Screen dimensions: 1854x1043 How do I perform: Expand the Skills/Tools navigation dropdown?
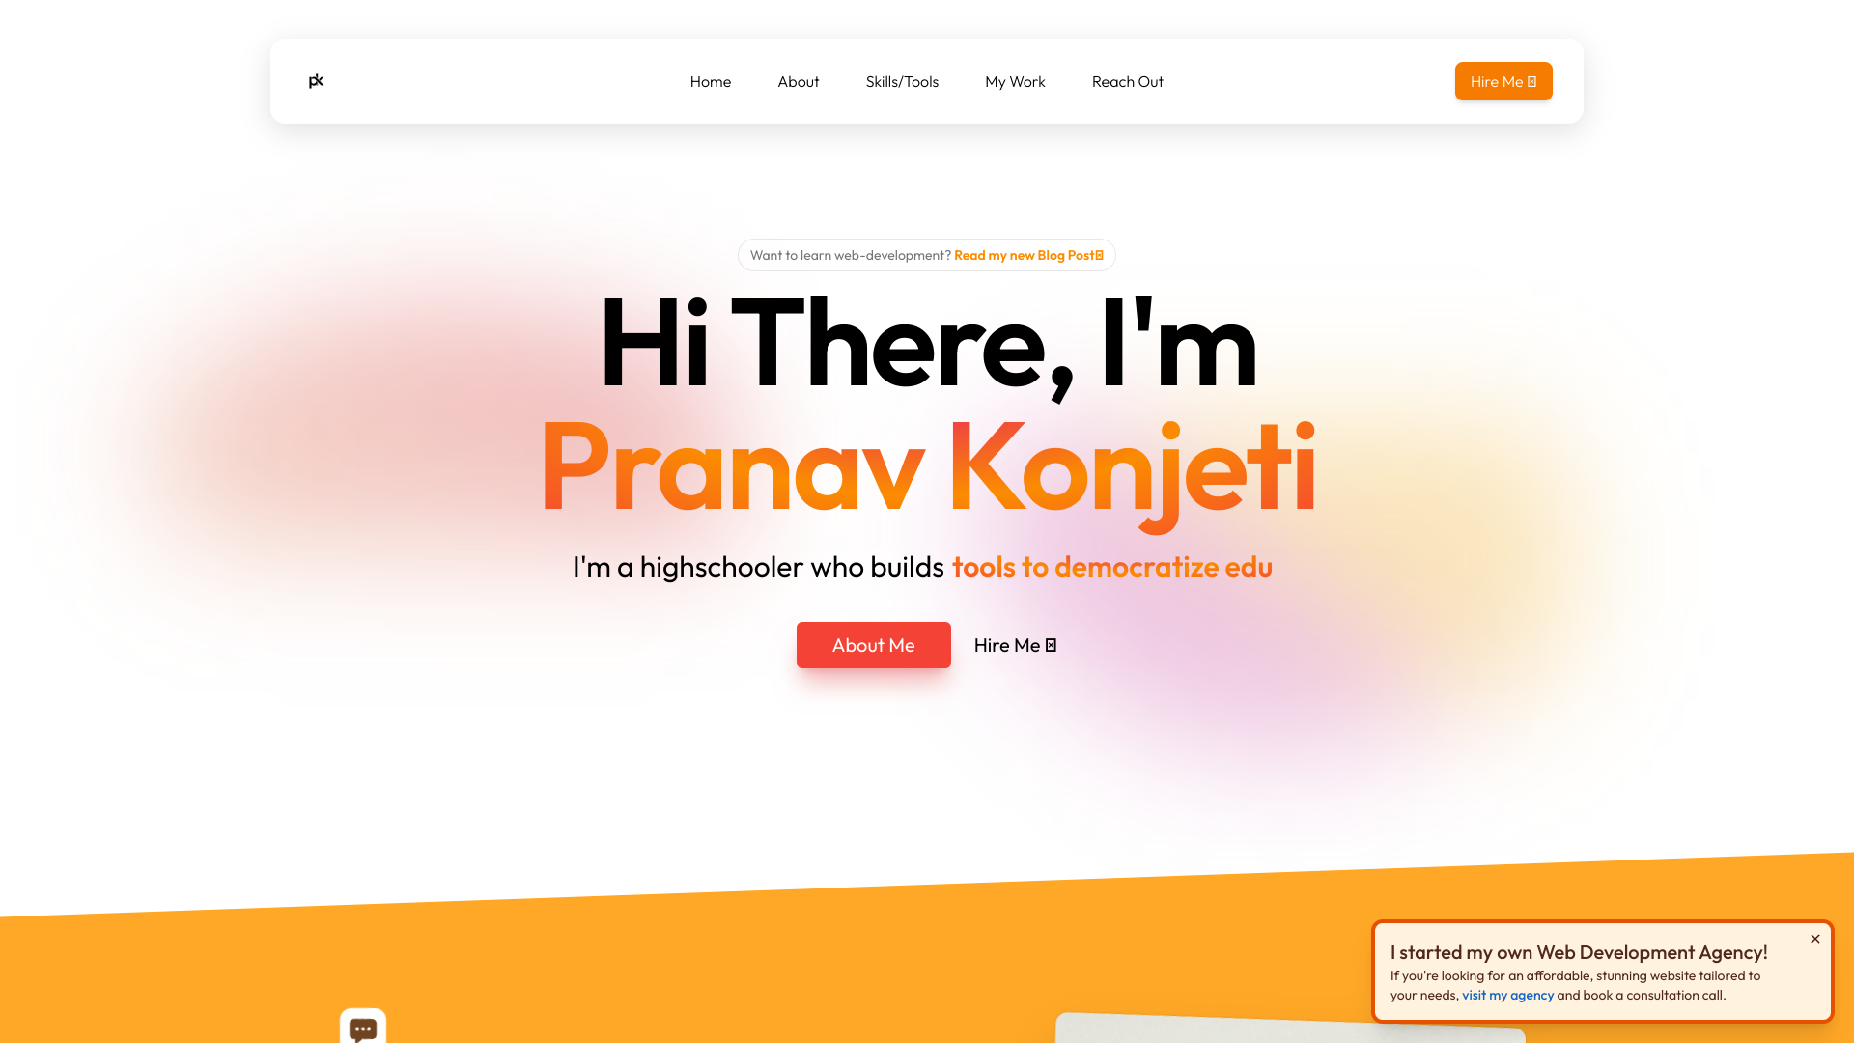coord(902,81)
